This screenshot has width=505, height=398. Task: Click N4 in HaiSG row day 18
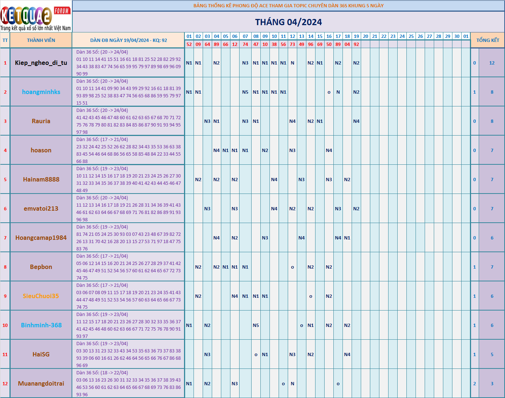coord(347,354)
